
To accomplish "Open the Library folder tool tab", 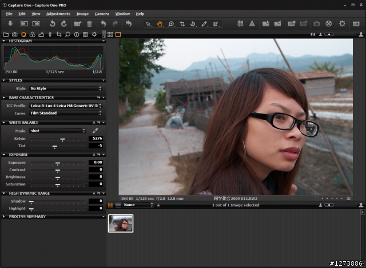I will pyautogui.click(x=6, y=34).
